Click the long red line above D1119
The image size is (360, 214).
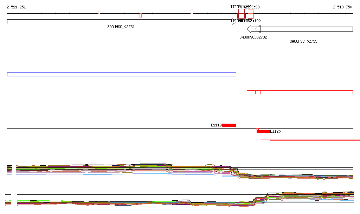pos(121,118)
